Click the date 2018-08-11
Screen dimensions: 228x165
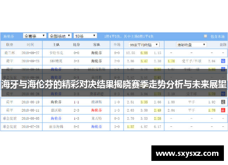coord(31,110)
